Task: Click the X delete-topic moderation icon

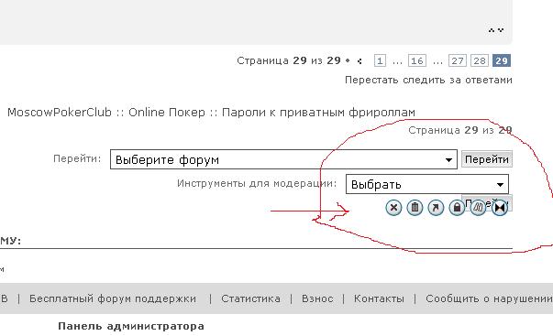Action: tap(393, 208)
